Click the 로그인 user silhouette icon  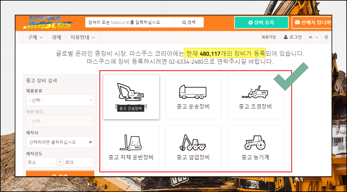(286, 37)
